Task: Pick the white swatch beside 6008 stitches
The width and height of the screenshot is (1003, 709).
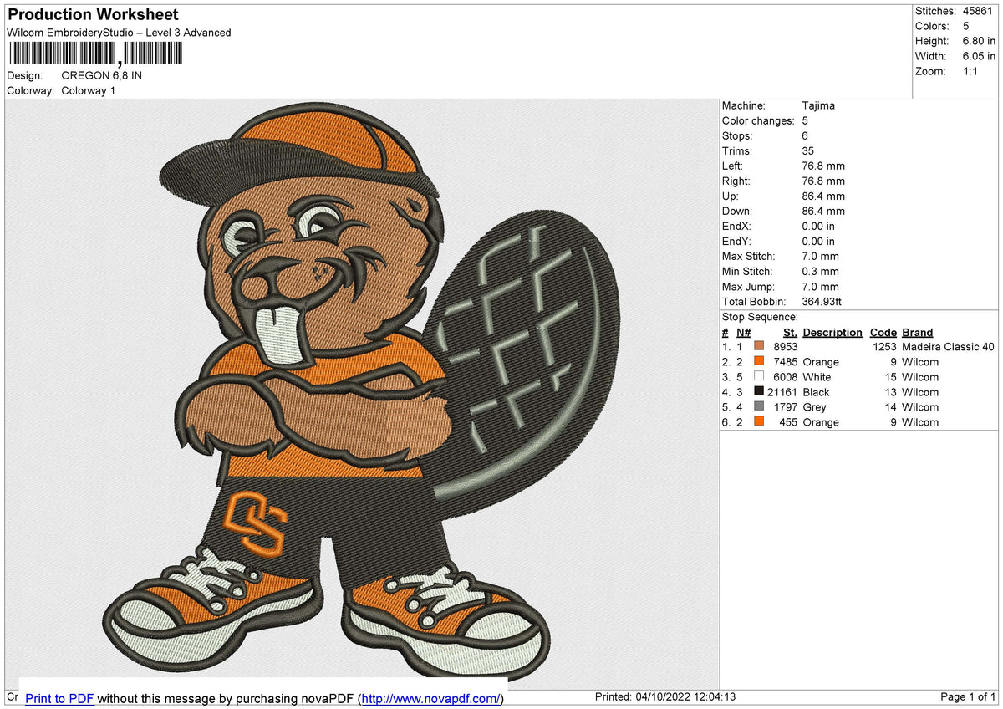Action: (x=759, y=376)
